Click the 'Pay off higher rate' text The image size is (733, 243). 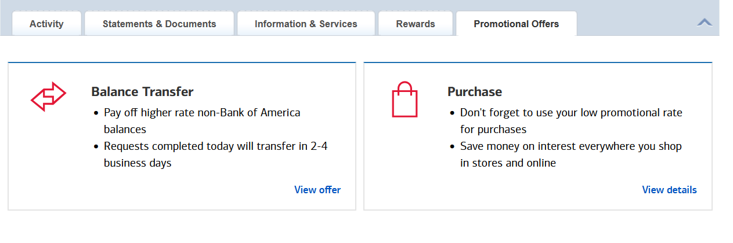point(202,113)
